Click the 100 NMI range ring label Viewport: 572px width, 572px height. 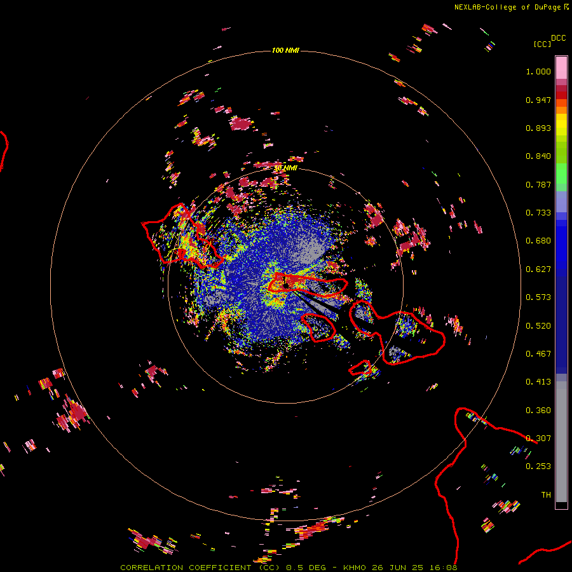coord(285,50)
